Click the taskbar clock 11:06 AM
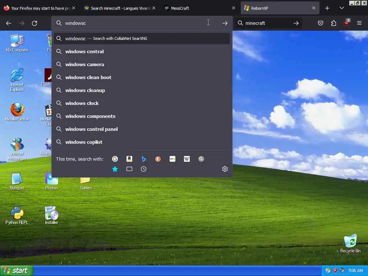 (355, 271)
